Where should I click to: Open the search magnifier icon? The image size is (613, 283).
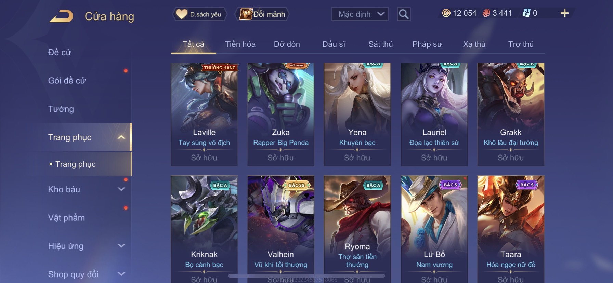[404, 14]
